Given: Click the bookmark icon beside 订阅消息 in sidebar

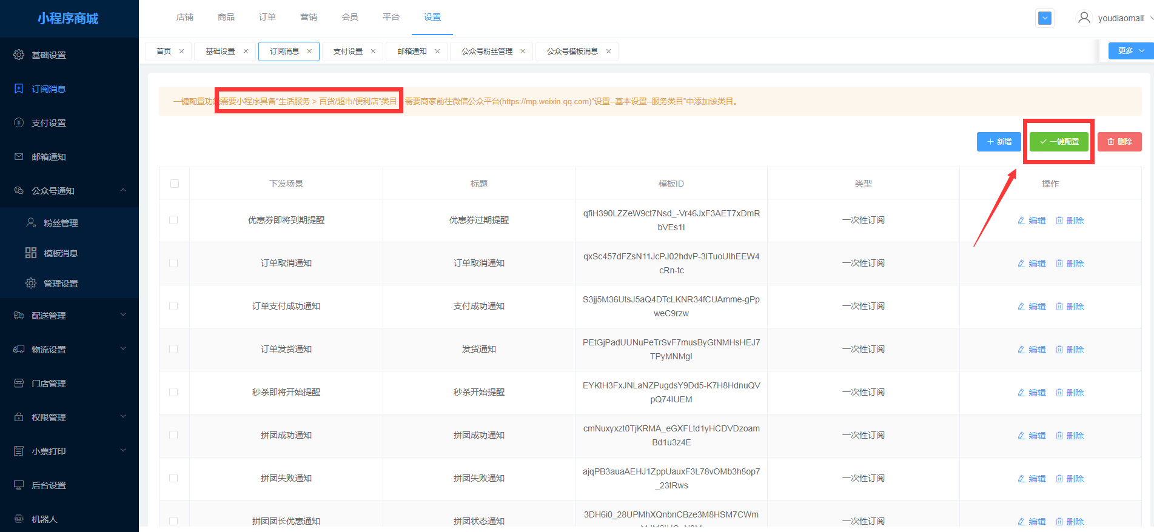Looking at the screenshot, I should (19, 89).
